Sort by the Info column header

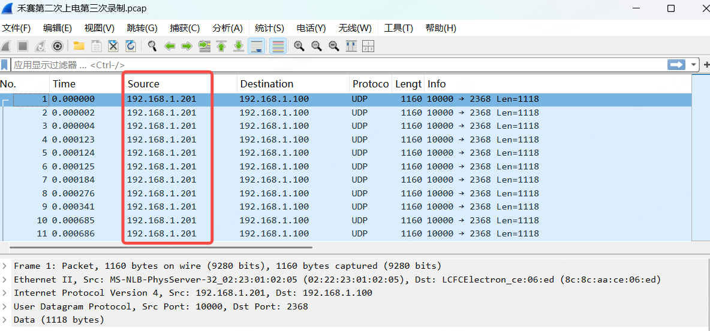tap(558, 84)
